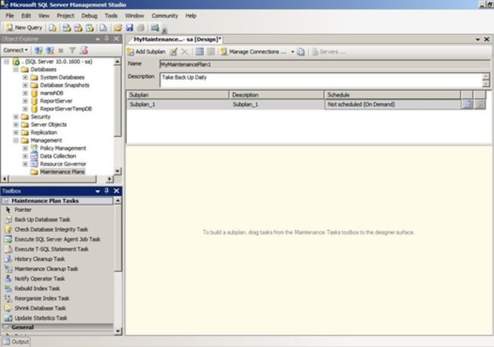
Task: Switch to the MyMaintenance Design tab
Action: pos(176,39)
